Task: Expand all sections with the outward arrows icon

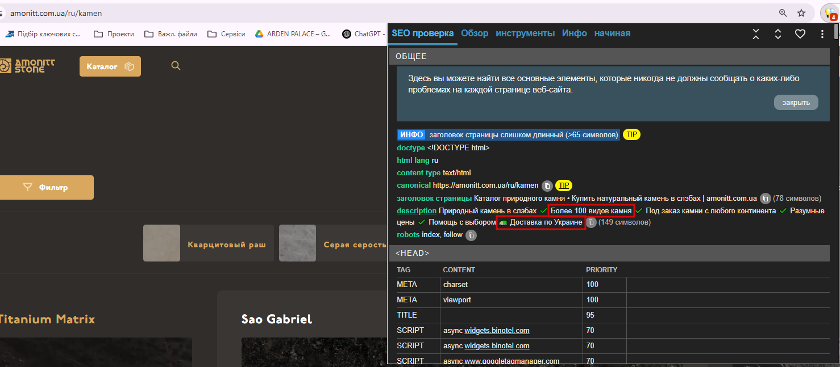Action: (778, 34)
